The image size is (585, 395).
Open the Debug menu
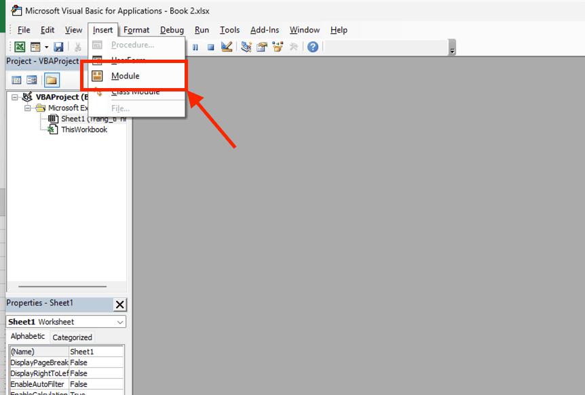pos(172,30)
